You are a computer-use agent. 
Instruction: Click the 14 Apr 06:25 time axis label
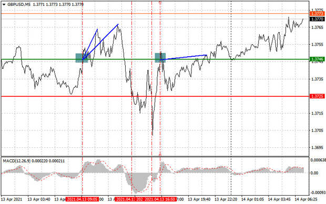[306, 199]
